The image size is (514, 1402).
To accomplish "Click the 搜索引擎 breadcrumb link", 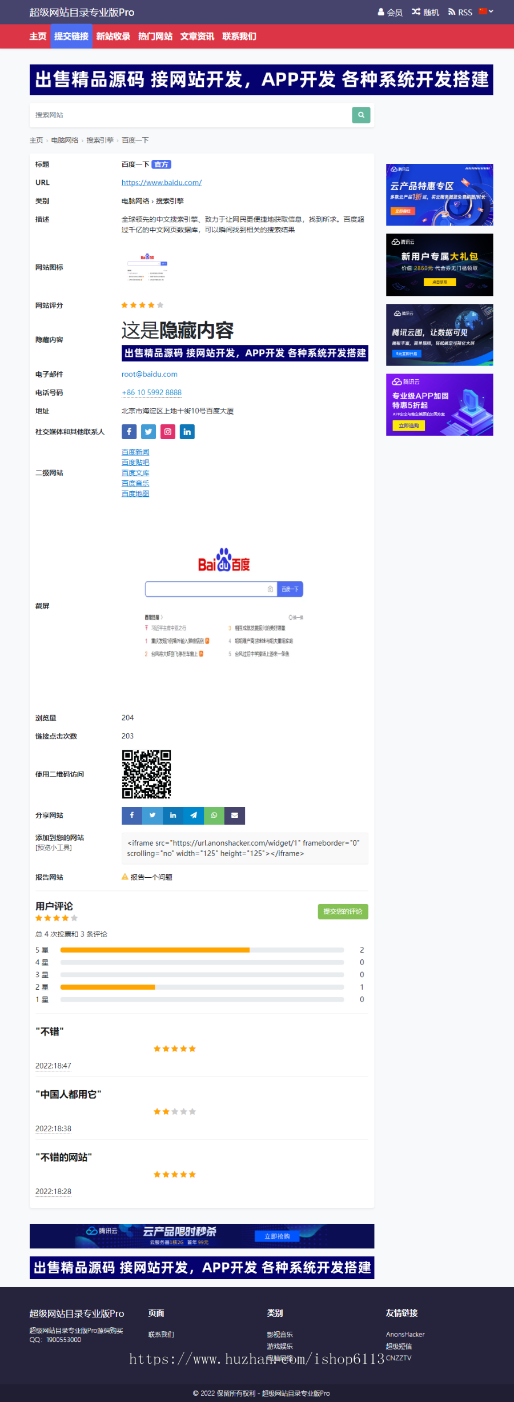I will pyautogui.click(x=100, y=140).
